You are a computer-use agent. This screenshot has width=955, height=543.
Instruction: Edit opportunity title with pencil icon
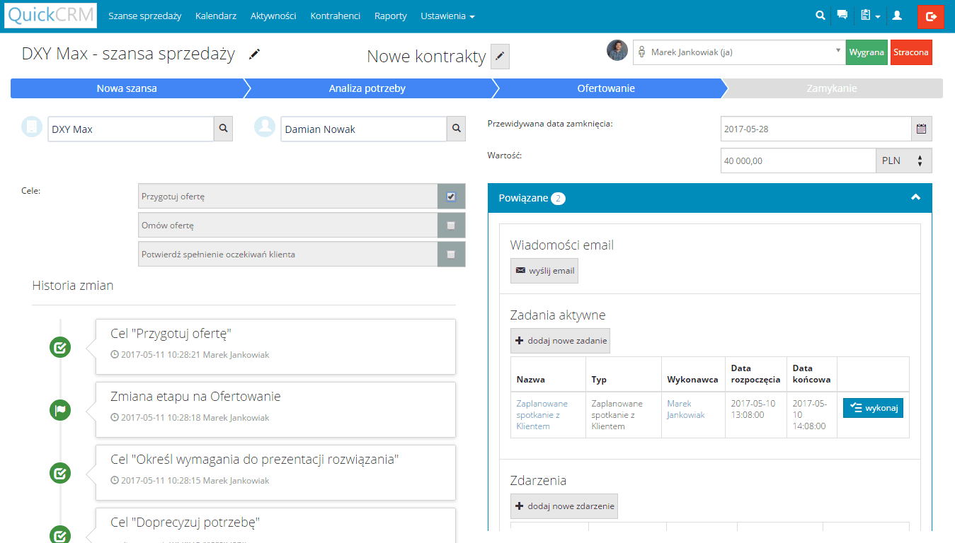pyautogui.click(x=255, y=54)
